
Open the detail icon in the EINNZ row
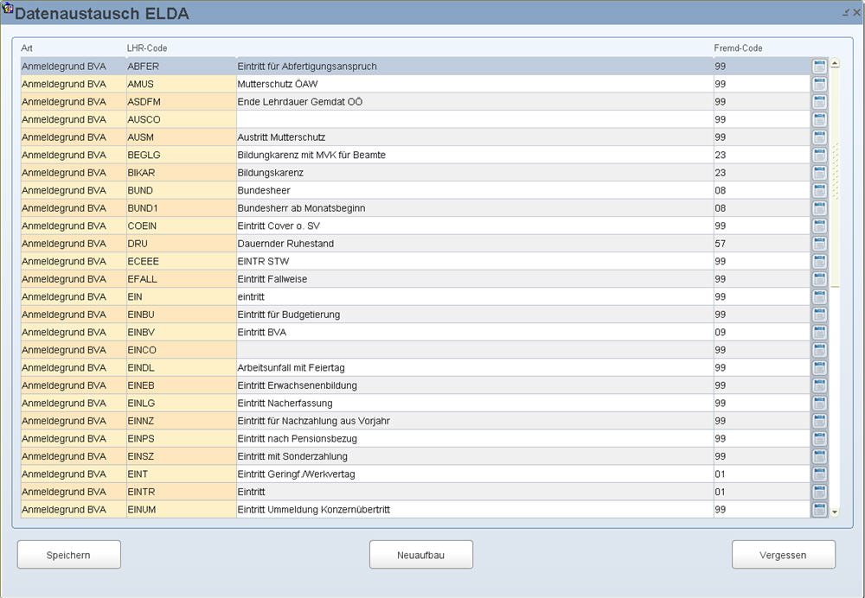click(819, 421)
